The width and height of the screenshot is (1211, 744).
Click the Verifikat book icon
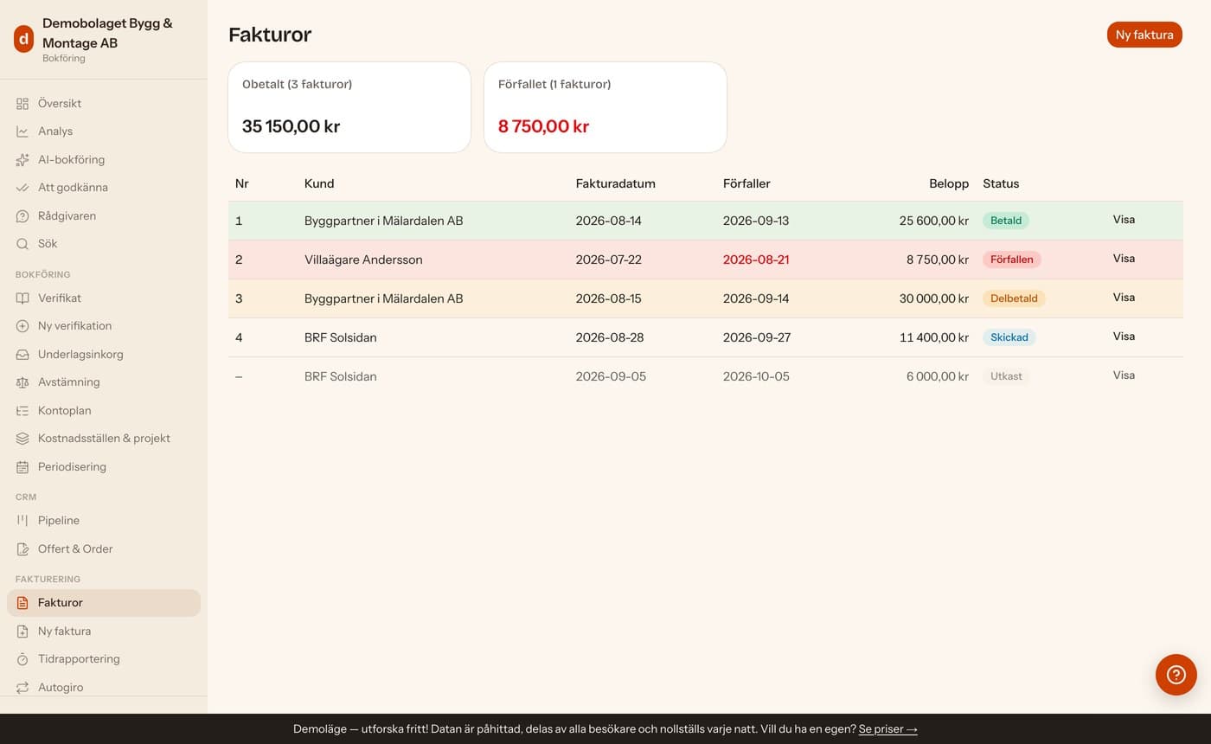(x=22, y=298)
